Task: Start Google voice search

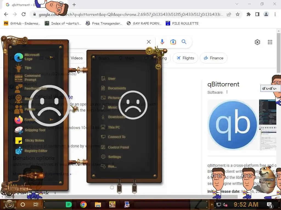Action: [162, 42]
